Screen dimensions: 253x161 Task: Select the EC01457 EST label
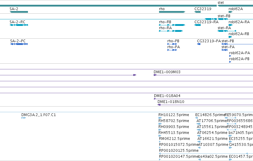click(x=241, y=157)
